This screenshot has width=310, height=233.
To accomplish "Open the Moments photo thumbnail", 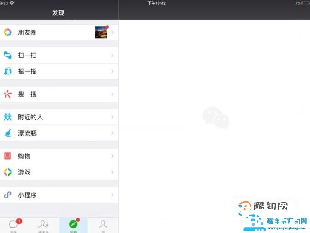I will pos(101,32).
